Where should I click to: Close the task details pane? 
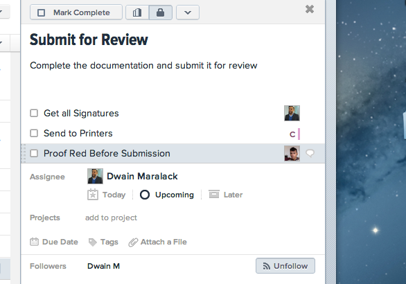[x=310, y=9]
